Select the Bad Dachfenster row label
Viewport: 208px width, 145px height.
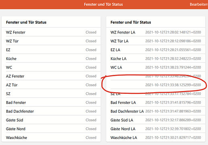click(x=20, y=111)
